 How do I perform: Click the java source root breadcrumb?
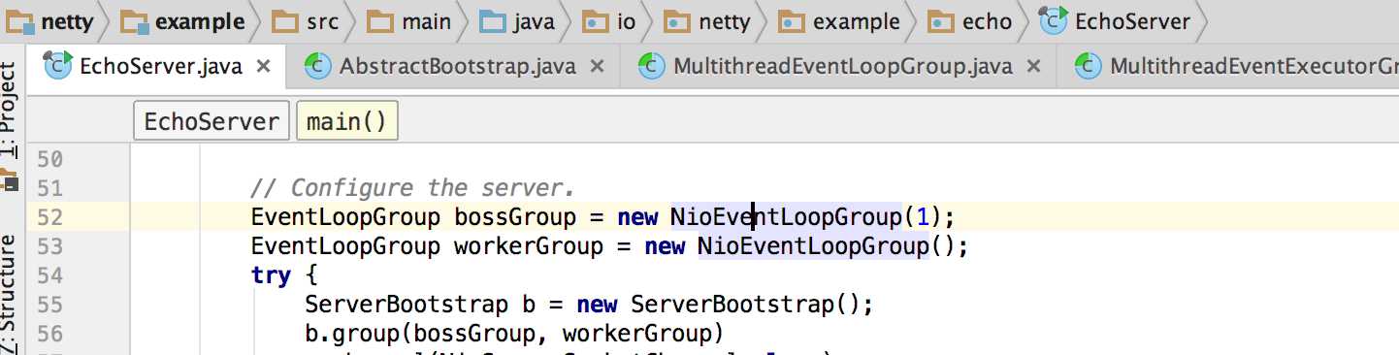point(517,21)
